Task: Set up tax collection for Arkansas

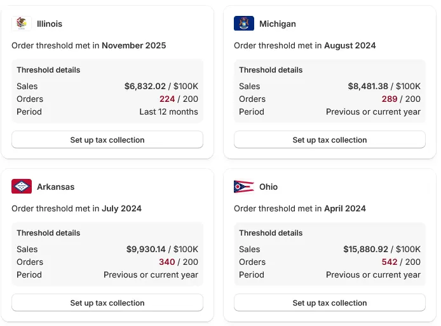Action: pyautogui.click(x=107, y=303)
